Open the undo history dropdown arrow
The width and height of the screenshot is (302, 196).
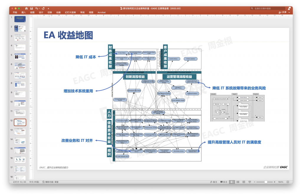point(40,9)
